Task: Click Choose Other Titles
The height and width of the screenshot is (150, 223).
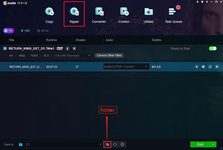Action: click(x=109, y=55)
